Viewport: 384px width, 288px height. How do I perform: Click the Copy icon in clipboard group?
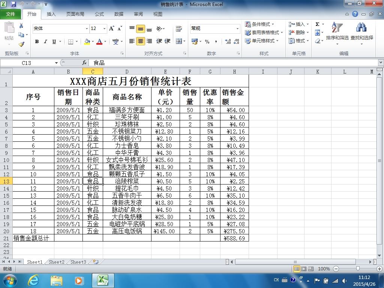click(x=21, y=35)
